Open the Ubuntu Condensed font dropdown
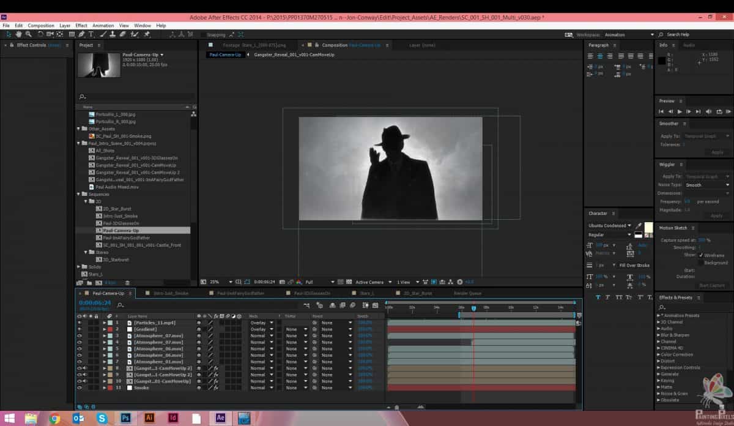734x426 pixels. [x=629, y=226]
